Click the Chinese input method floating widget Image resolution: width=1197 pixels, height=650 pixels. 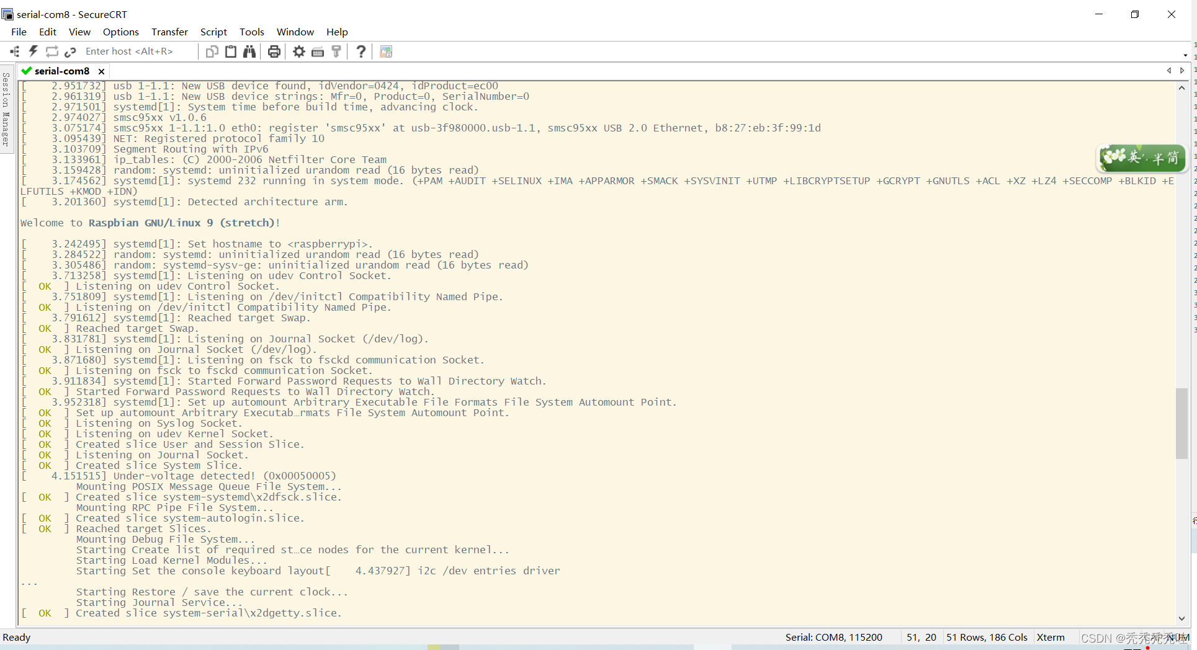coord(1142,158)
